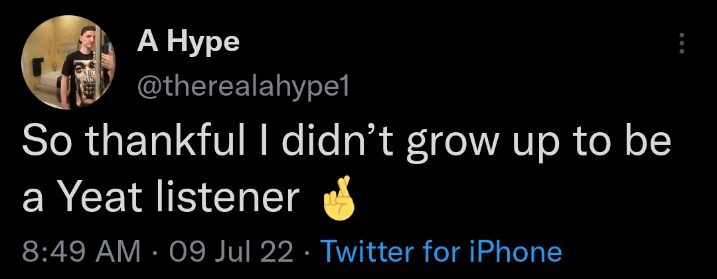
Task: Click the word 'Twitter' in source link
Action: click(362, 252)
